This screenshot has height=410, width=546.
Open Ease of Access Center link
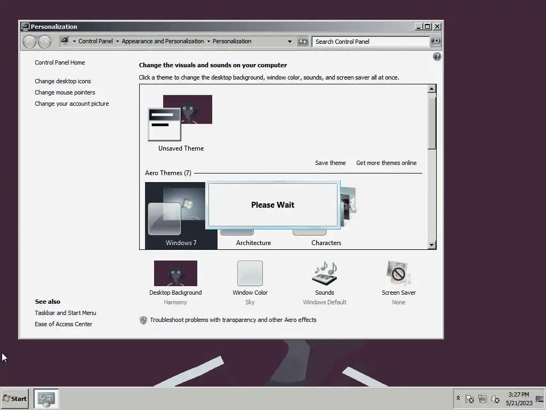(63, 324)
